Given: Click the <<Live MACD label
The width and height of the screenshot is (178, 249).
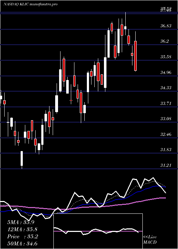Looking at the screenshot, I should coord(150,240).
